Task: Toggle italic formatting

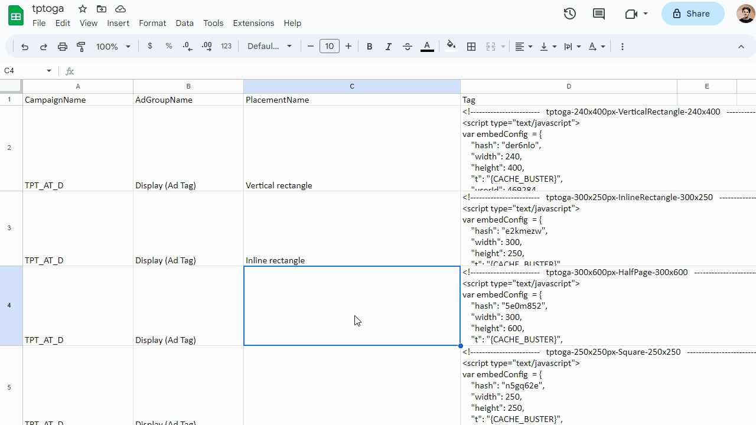Action: (388, 47)
